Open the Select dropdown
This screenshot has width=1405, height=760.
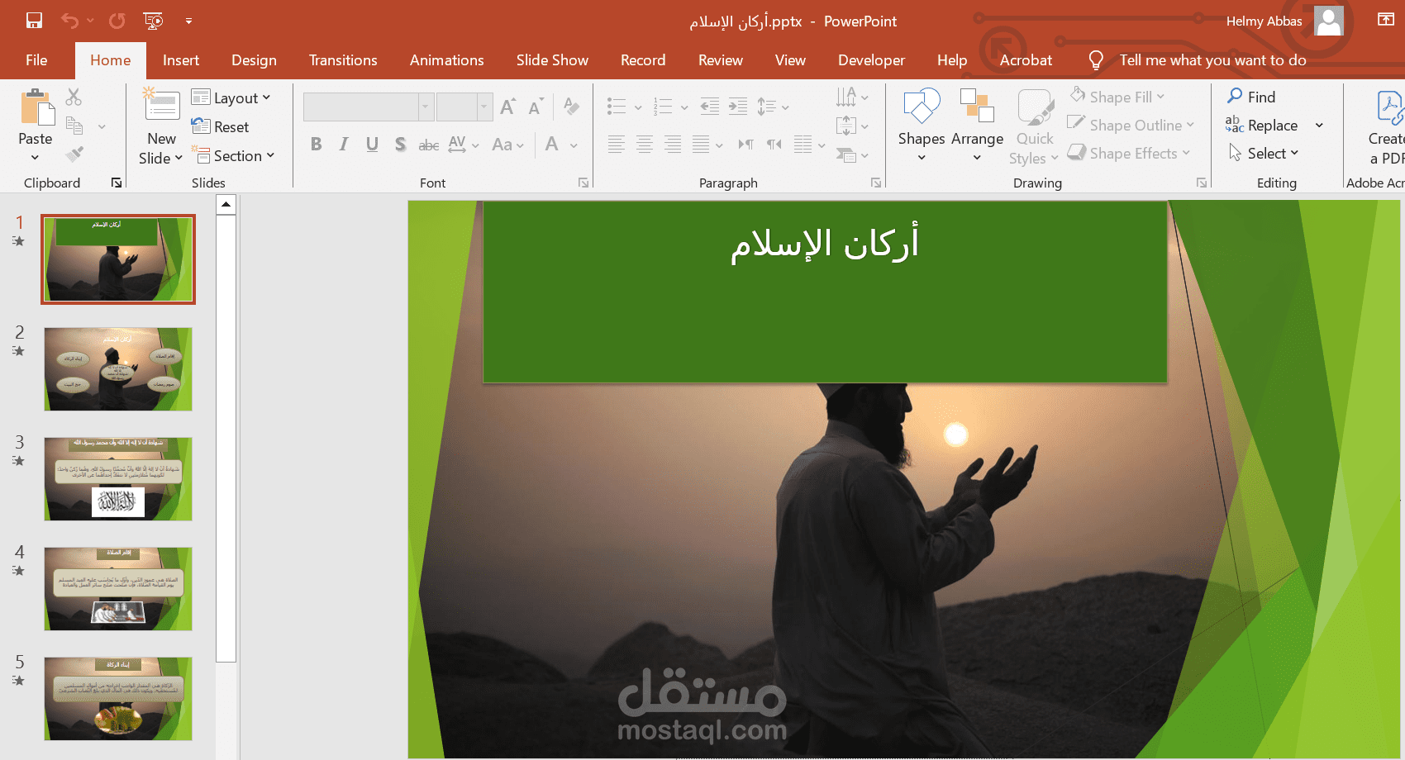(x=1264, y=153)
